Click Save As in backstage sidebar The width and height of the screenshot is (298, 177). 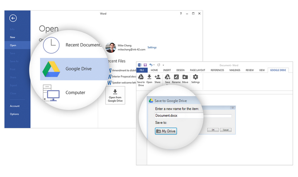point(14,61)
